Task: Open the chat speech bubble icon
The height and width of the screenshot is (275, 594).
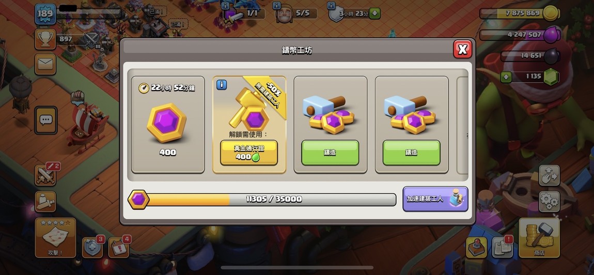Action: pos(46,120)
